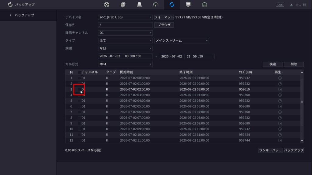Open the 期間 今日 dropdown
This screenshot has width=312, height=175.
125,48
